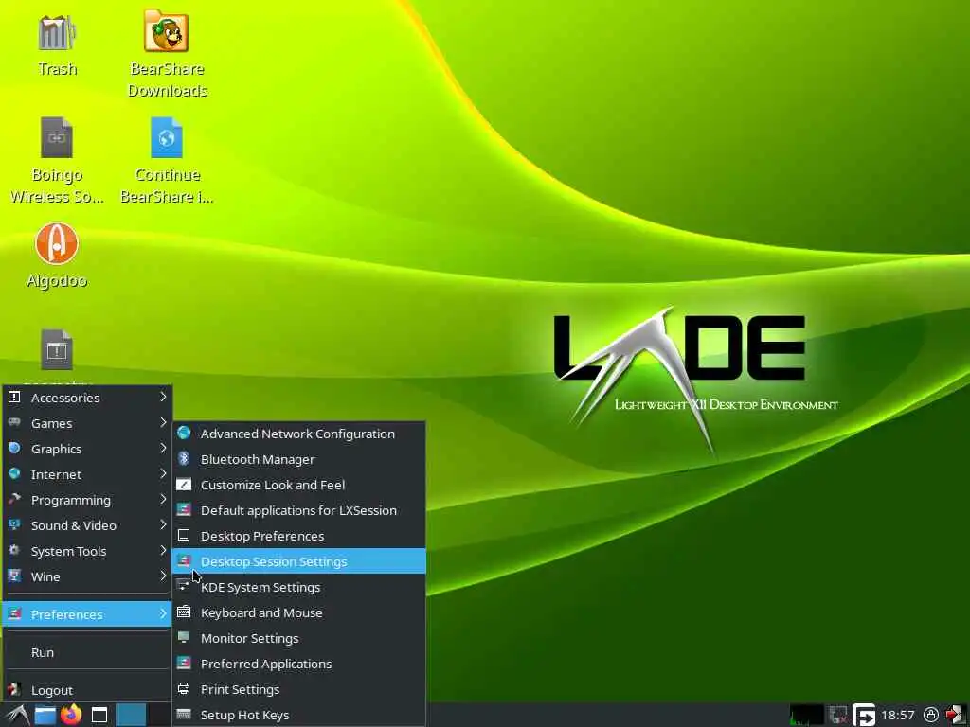
Task: Choose Run from the start menu
Action: (87, 652)
